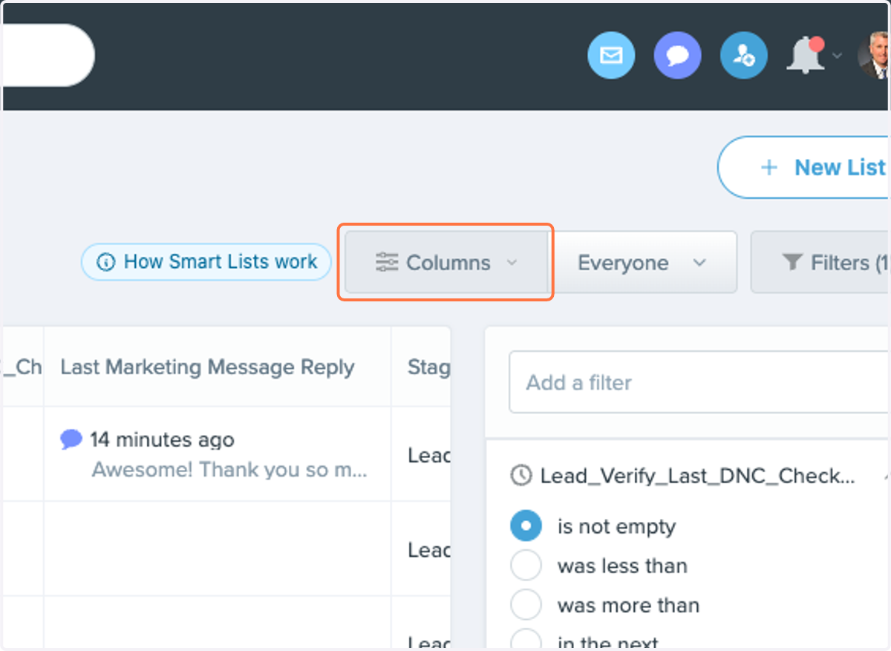Click the Lead_Verify_Last_DNC_Check filter title
The width and height of the screenshot is (891, 651).
pos(697,476)
